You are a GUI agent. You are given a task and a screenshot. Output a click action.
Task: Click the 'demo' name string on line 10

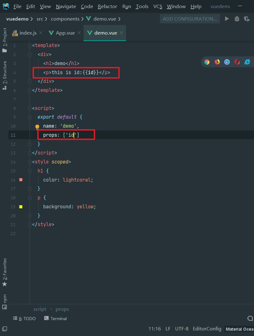click(68, 126)
